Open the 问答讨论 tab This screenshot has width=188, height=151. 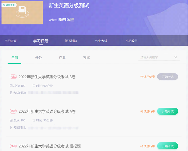(x=71, y=41)
